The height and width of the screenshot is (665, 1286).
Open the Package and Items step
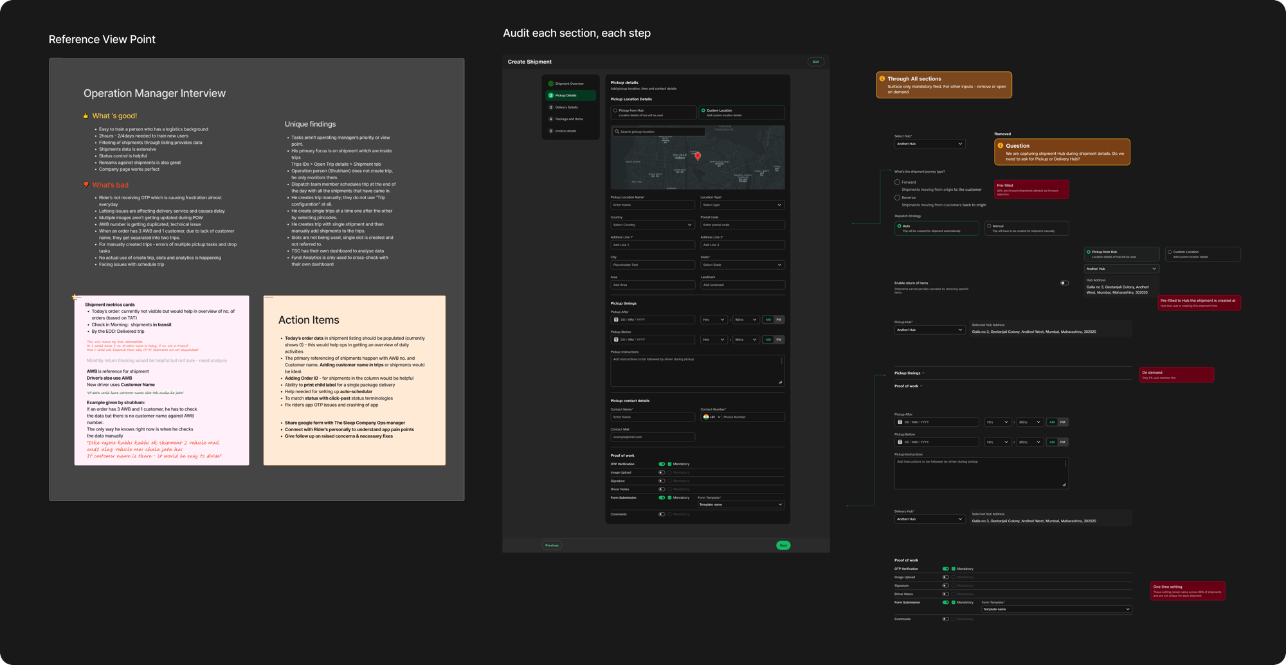pyautogui.click(x=570, y=119)
